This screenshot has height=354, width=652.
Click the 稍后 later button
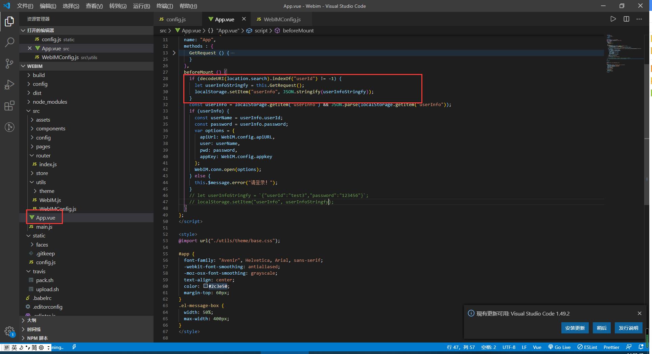coord(602,328)
